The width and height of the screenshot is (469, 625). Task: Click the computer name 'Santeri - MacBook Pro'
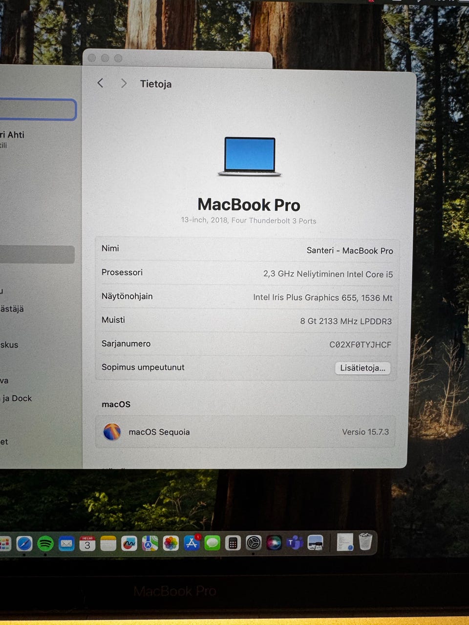point(350,250)
